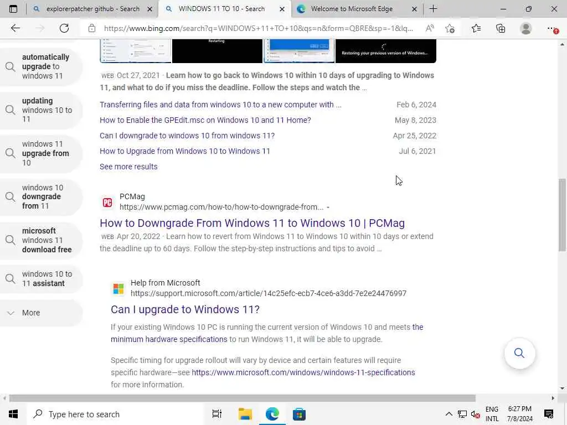Click the PCMag site logo icon

click(107, 203)
